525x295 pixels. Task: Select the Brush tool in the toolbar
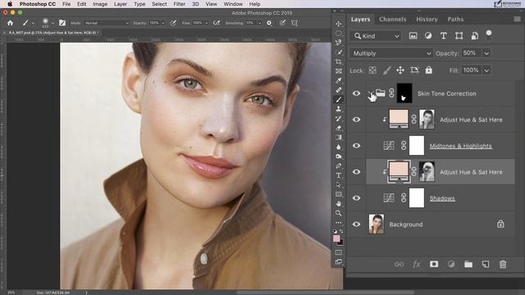[x=339, y=99]
